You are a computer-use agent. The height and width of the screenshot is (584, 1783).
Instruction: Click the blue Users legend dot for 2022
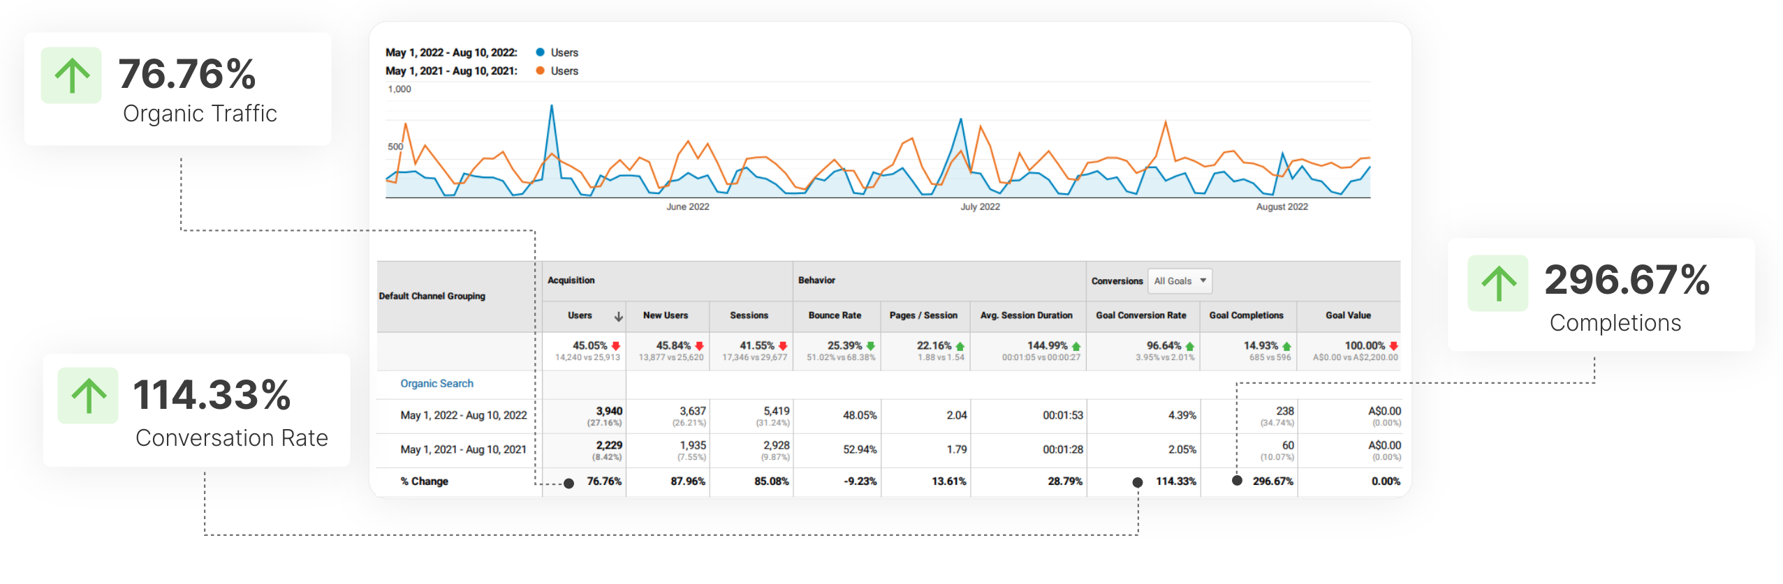(540, 52)
